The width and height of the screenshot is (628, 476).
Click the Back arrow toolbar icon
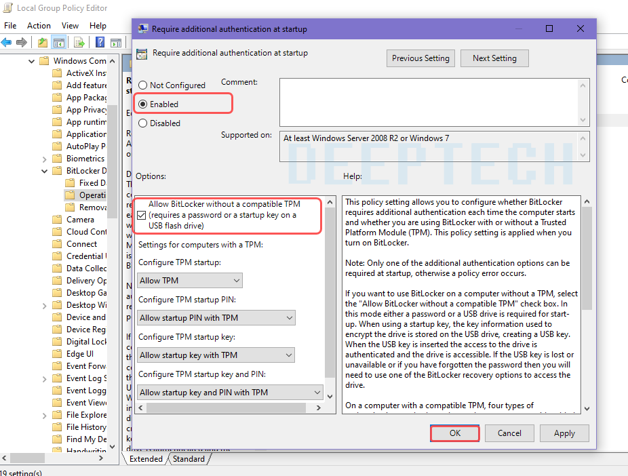tap(6, 42)
